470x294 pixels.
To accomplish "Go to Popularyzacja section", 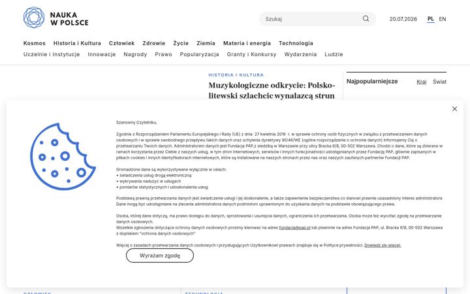I will click(x=199, y=54).
